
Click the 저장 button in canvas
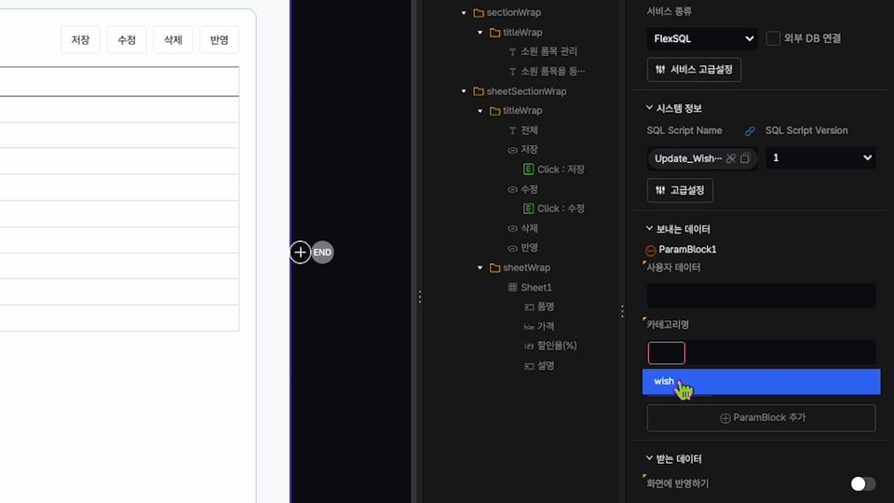pyautogui.click(x=80, y=40)
